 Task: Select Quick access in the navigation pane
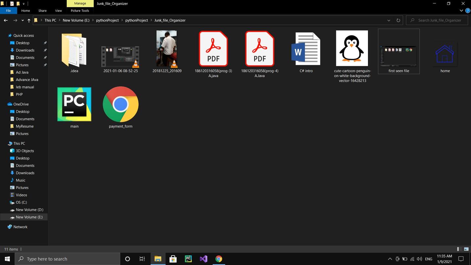(x=24, y=35)
